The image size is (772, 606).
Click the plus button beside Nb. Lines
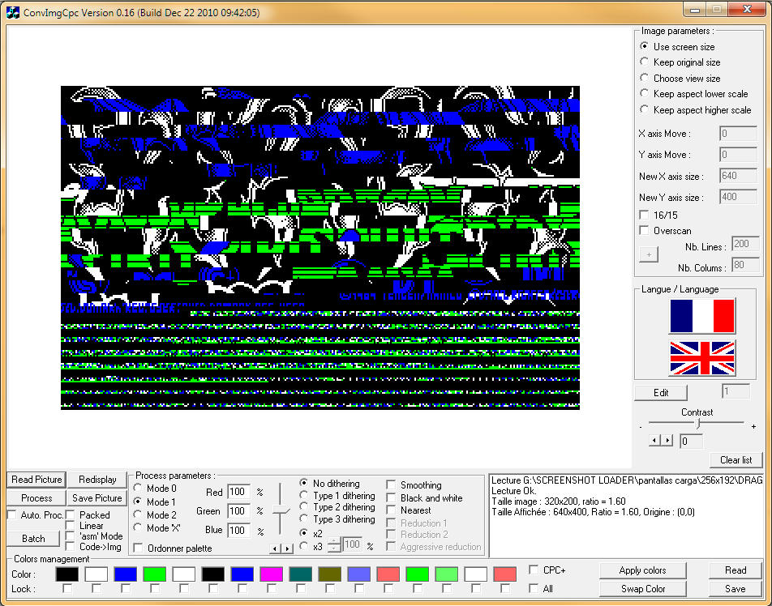[x=649, y=254]
